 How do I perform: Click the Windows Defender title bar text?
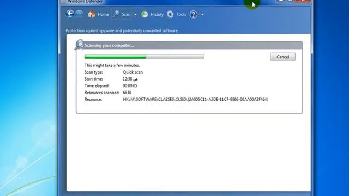85,2
